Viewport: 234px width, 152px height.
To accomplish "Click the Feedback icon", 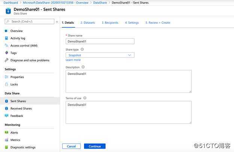I will [x=6, y=116].
